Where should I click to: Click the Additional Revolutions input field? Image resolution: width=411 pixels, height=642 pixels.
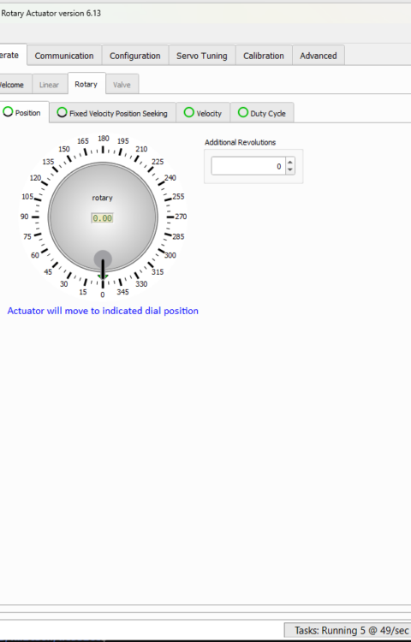(x=248, y=166)
